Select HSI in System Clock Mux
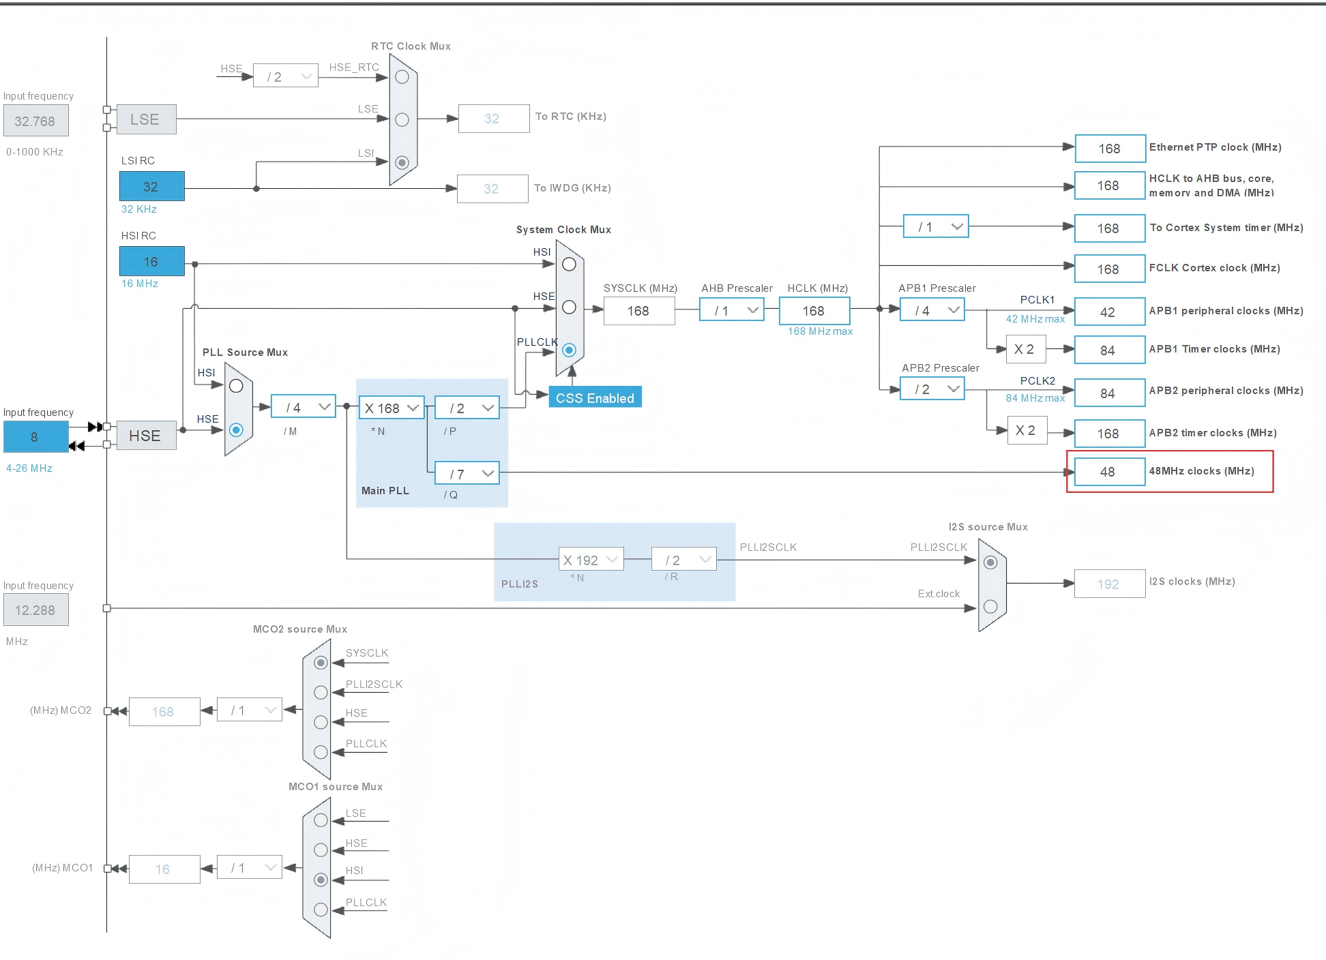Viewport: 1326px width, 960px height. (x=569, y=265)
